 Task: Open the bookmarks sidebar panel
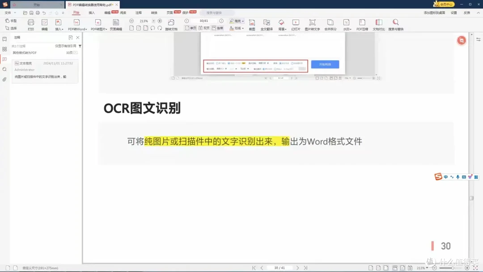tap(4, 39)
